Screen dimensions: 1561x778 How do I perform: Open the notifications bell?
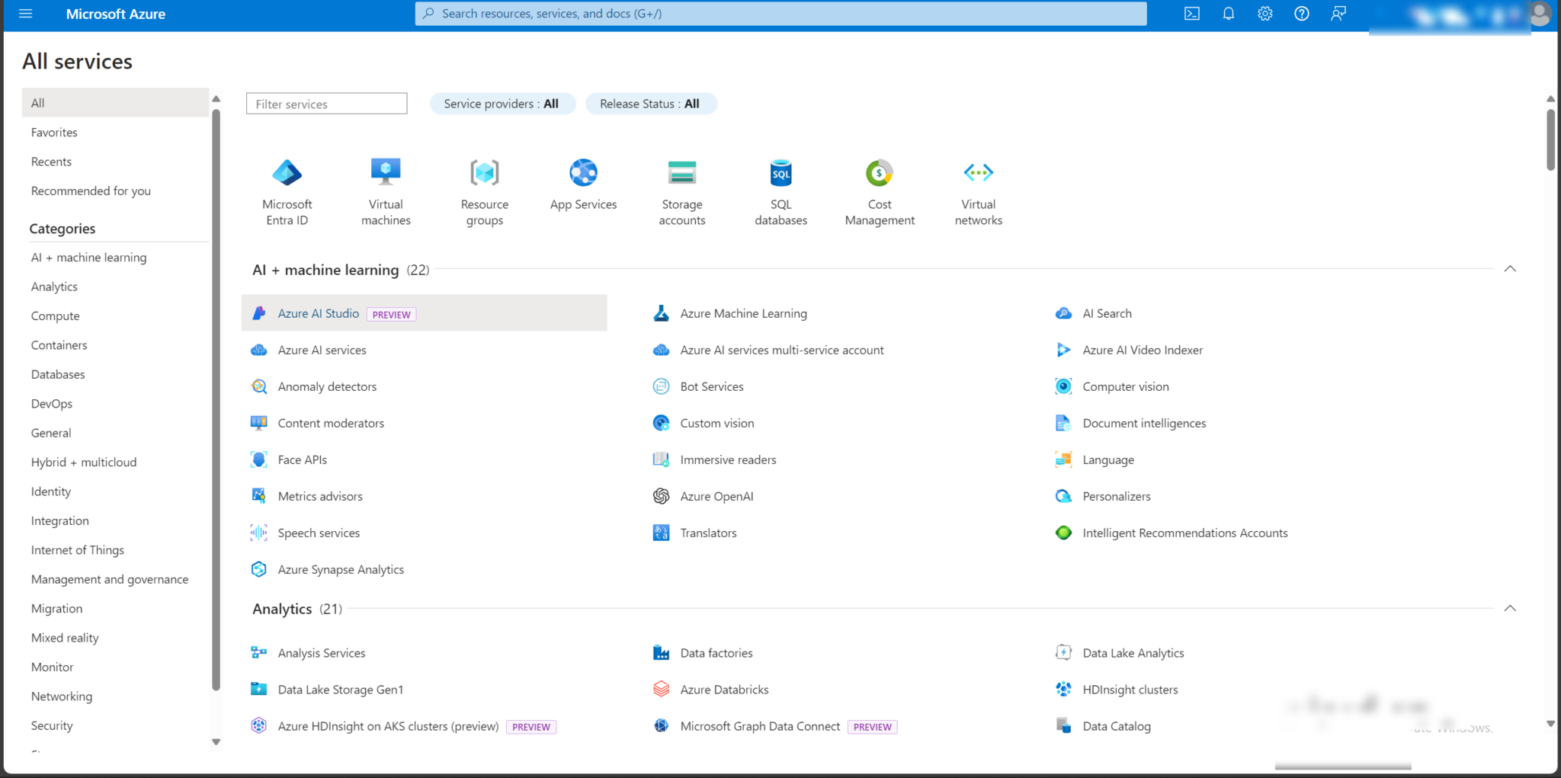(x=1228, y=13)
